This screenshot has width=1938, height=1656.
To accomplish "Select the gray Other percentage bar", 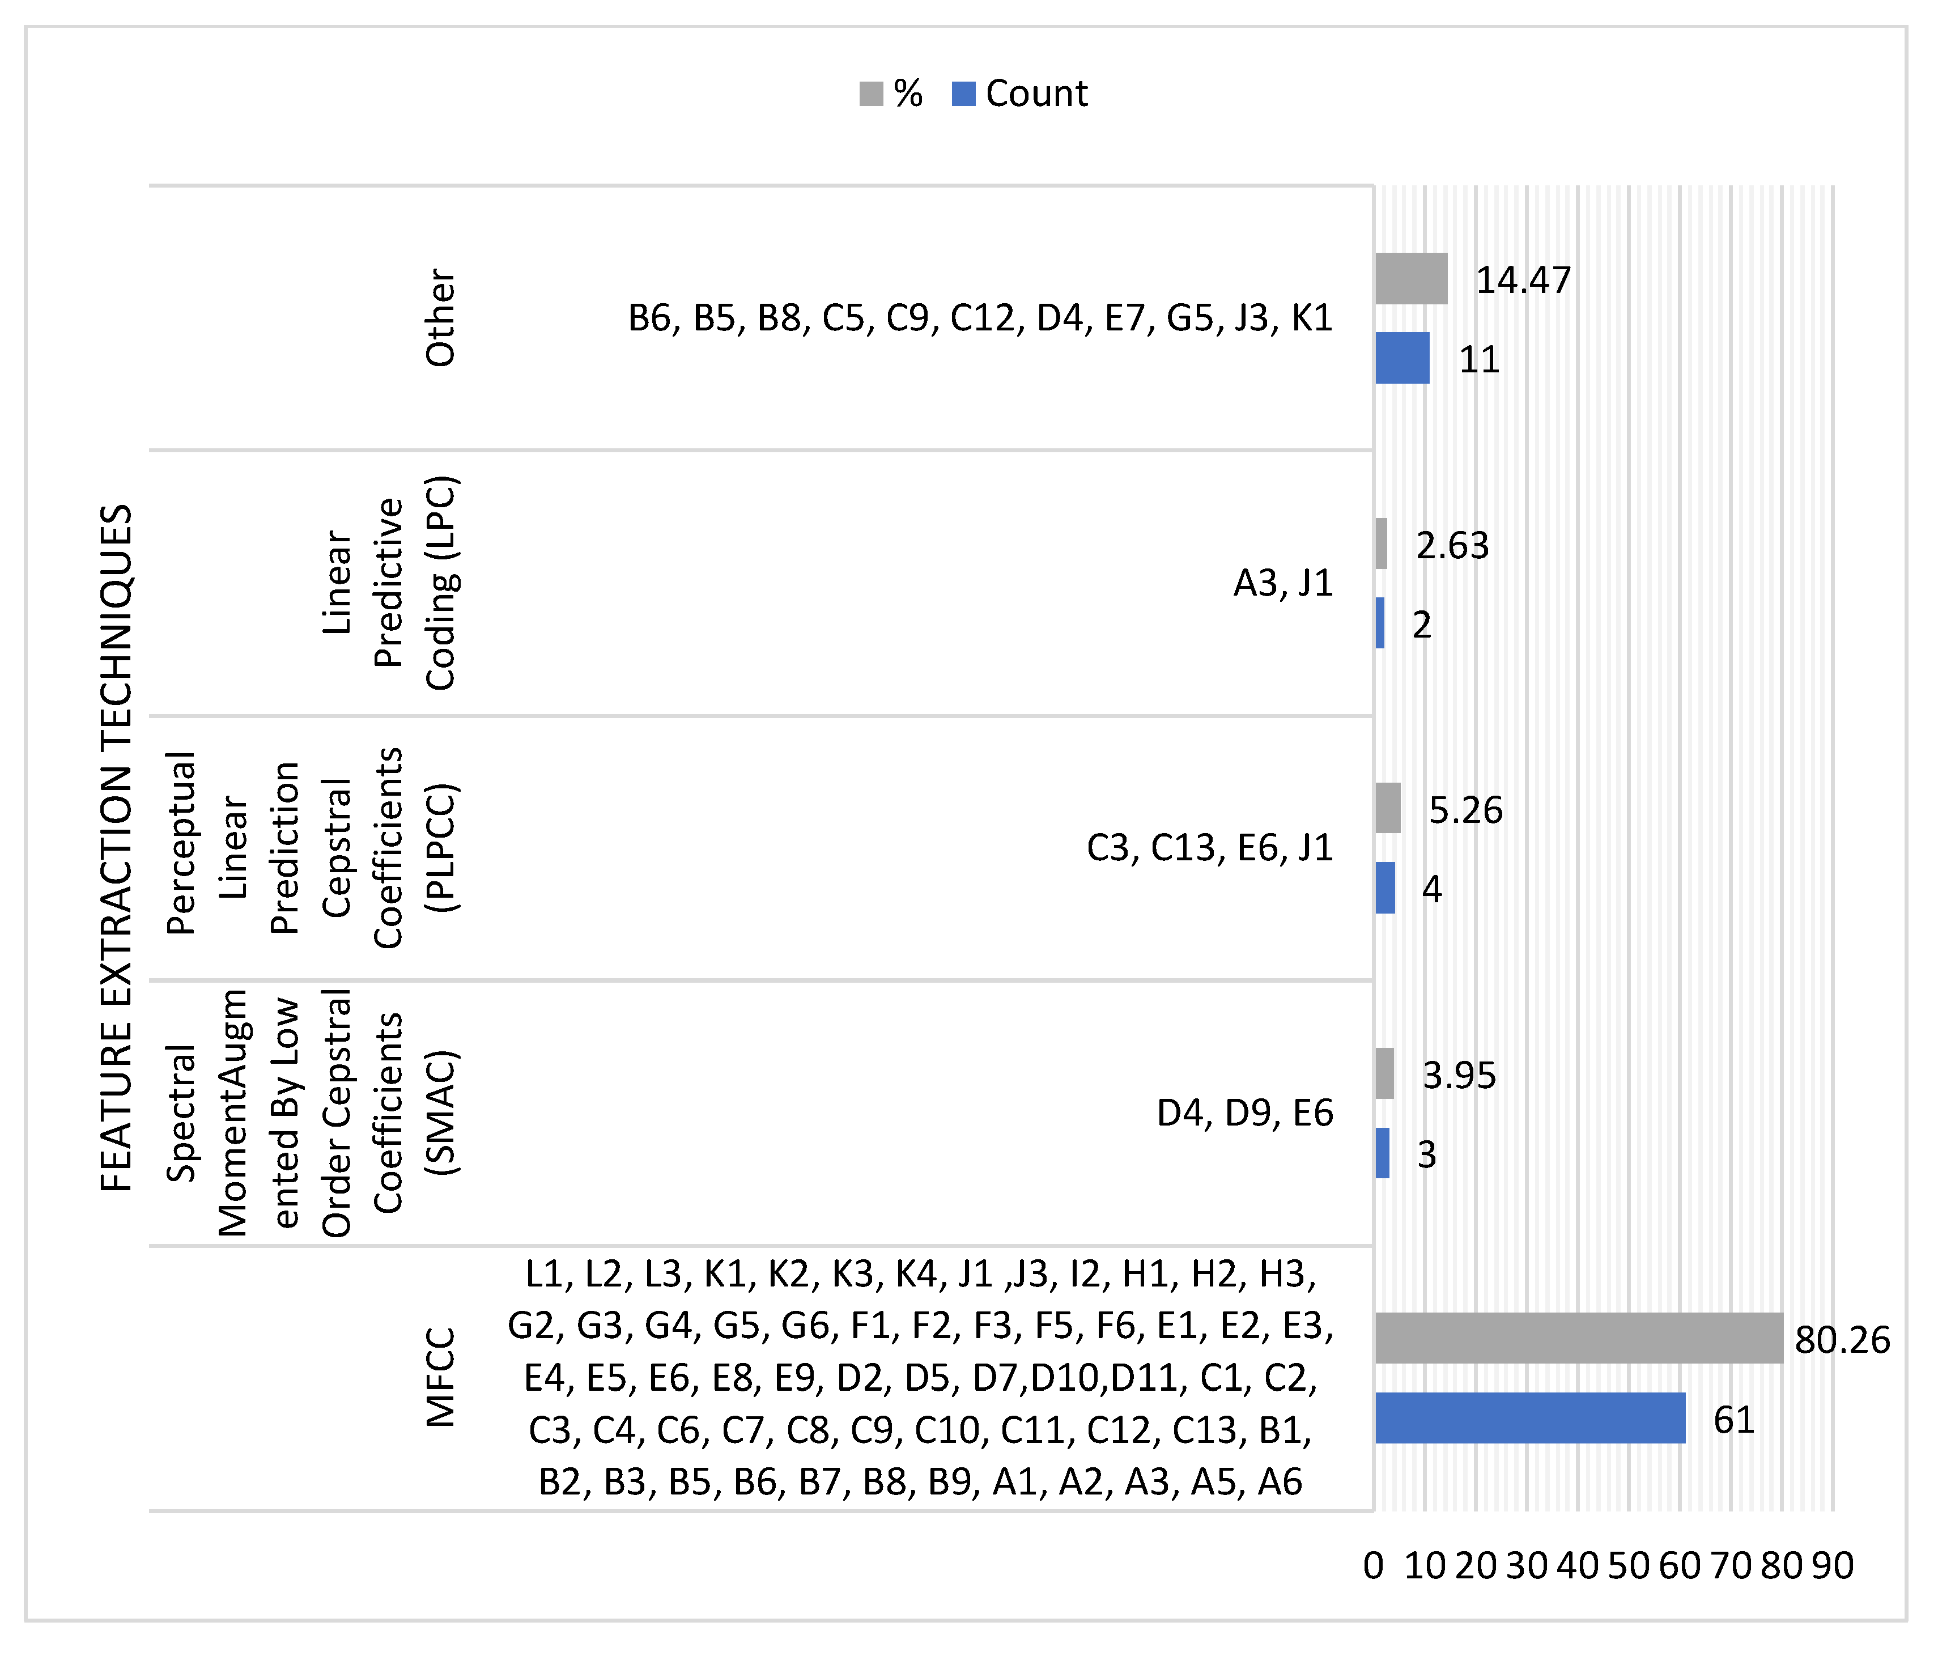I will (1410, 279).
